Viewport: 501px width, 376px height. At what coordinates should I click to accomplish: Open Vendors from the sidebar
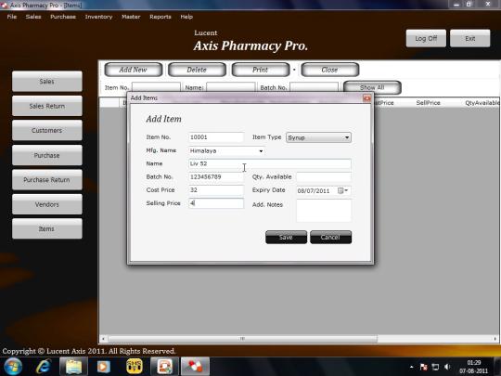(47, 204)
